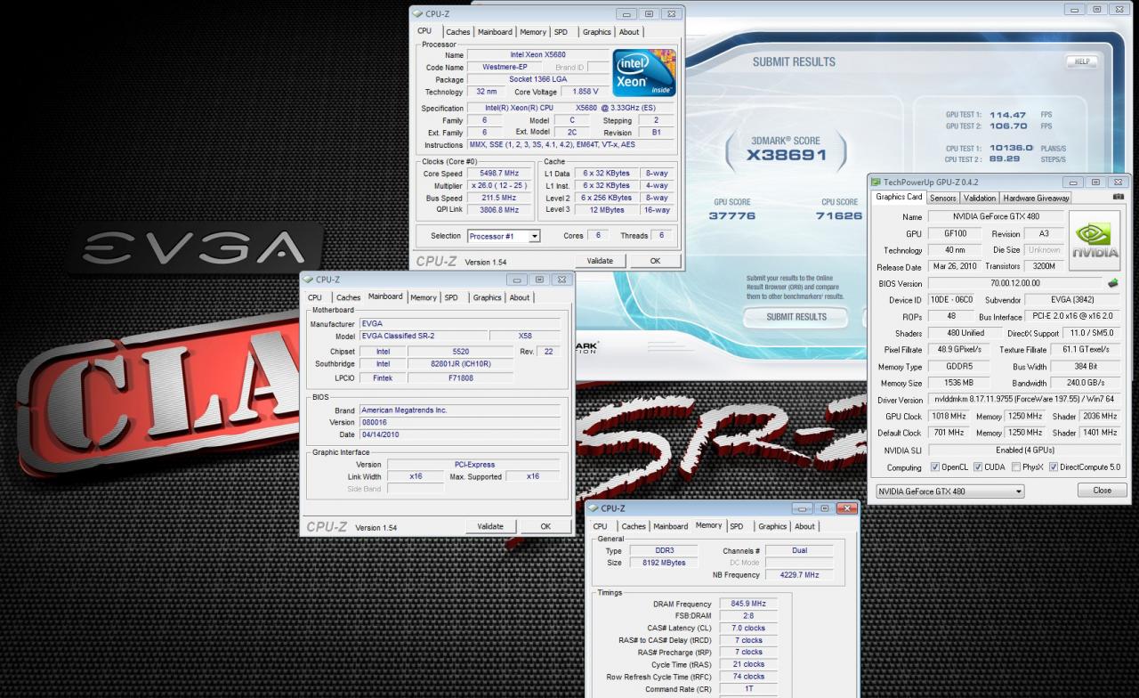Click the CPU score 71626
The image size is (1139, 698).
pos(839,215)
